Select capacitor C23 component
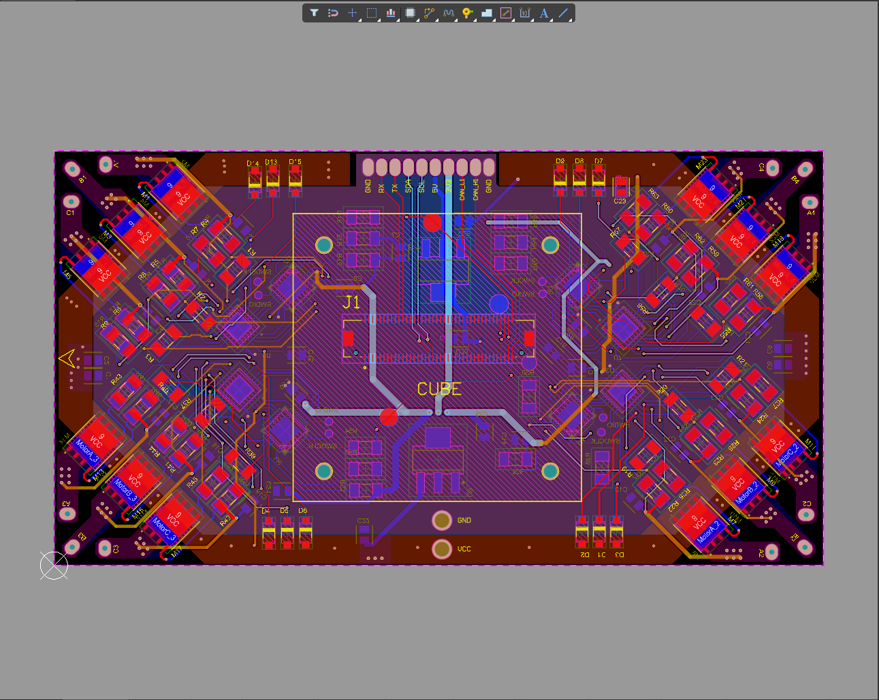This screenshot has width=879, height=700. click(621, 186)
